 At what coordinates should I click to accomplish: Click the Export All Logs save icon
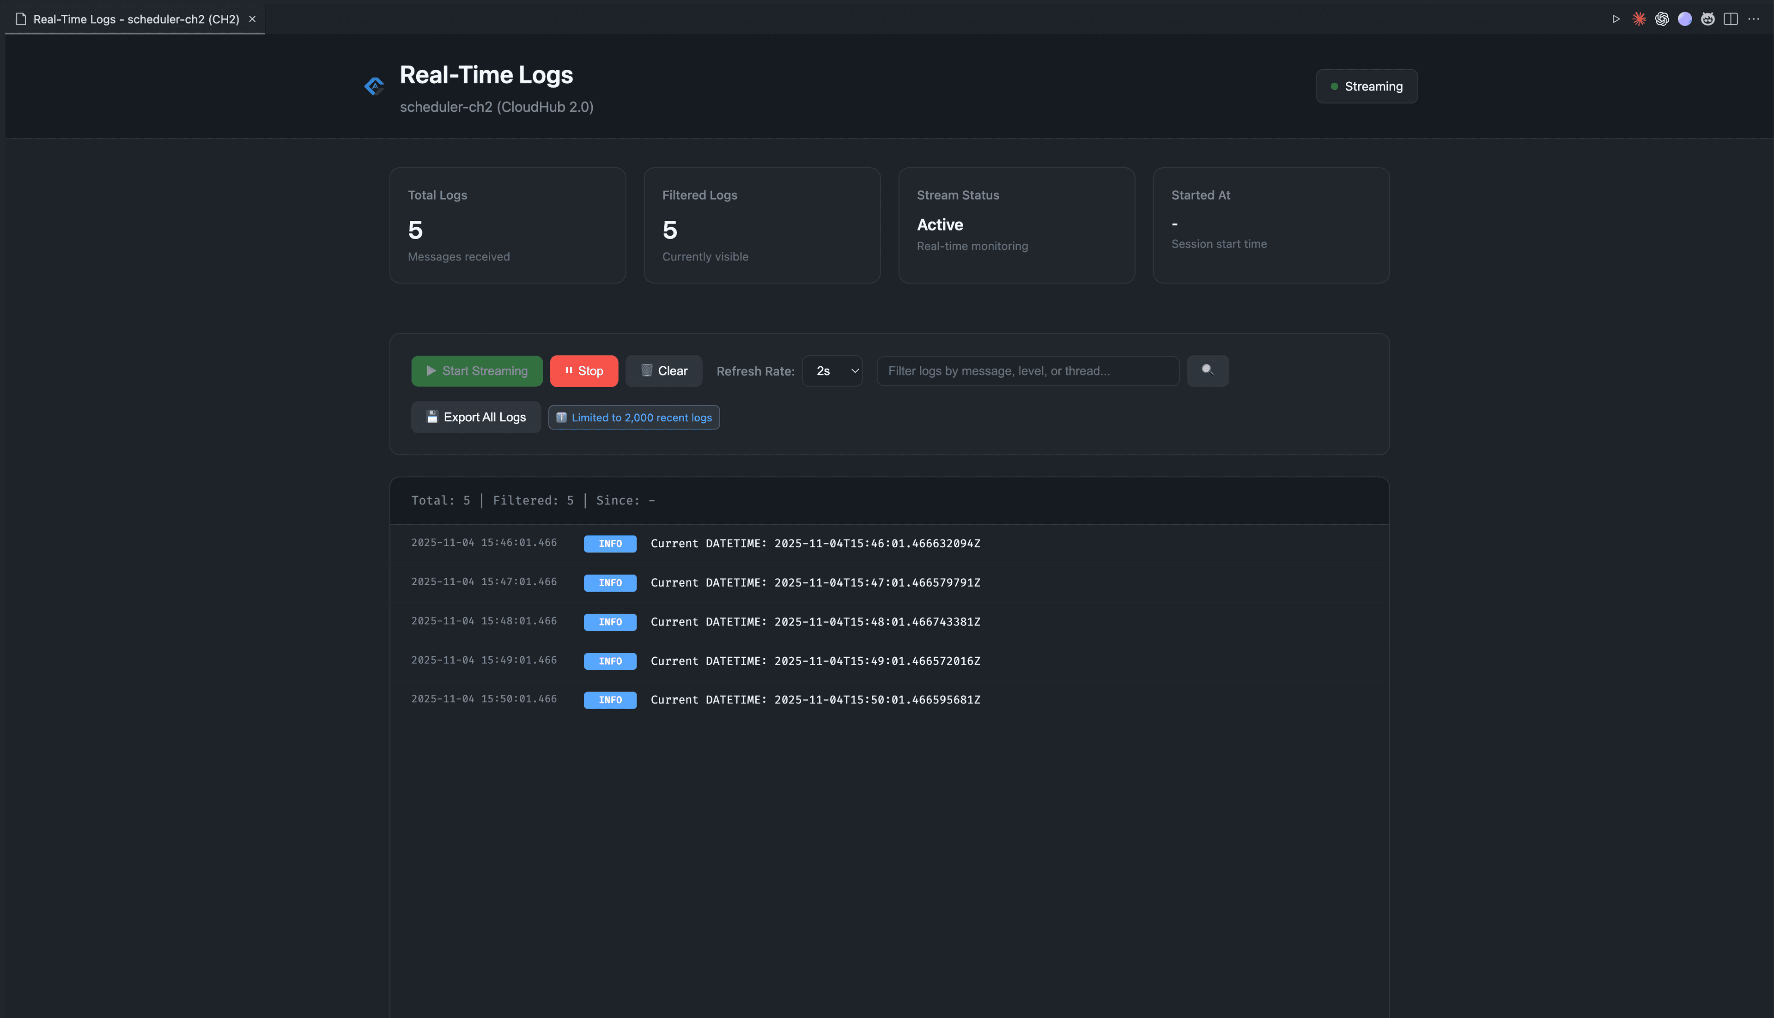coord(432,417)
